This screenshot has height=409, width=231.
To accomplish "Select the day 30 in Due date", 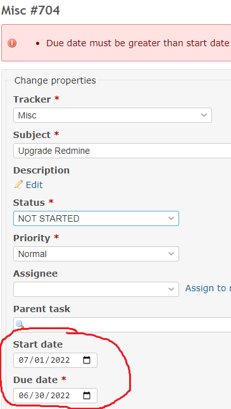I will [x=39, y=396].
